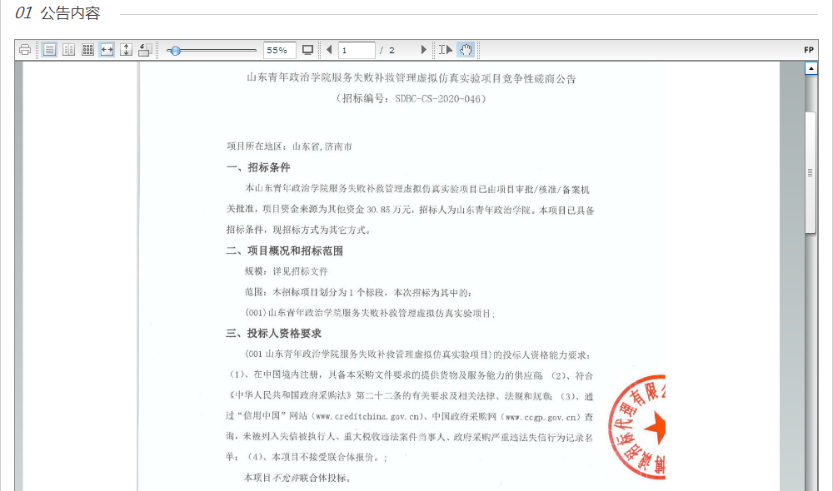
Task: Switch to two-page view
Action: [69, 50]
